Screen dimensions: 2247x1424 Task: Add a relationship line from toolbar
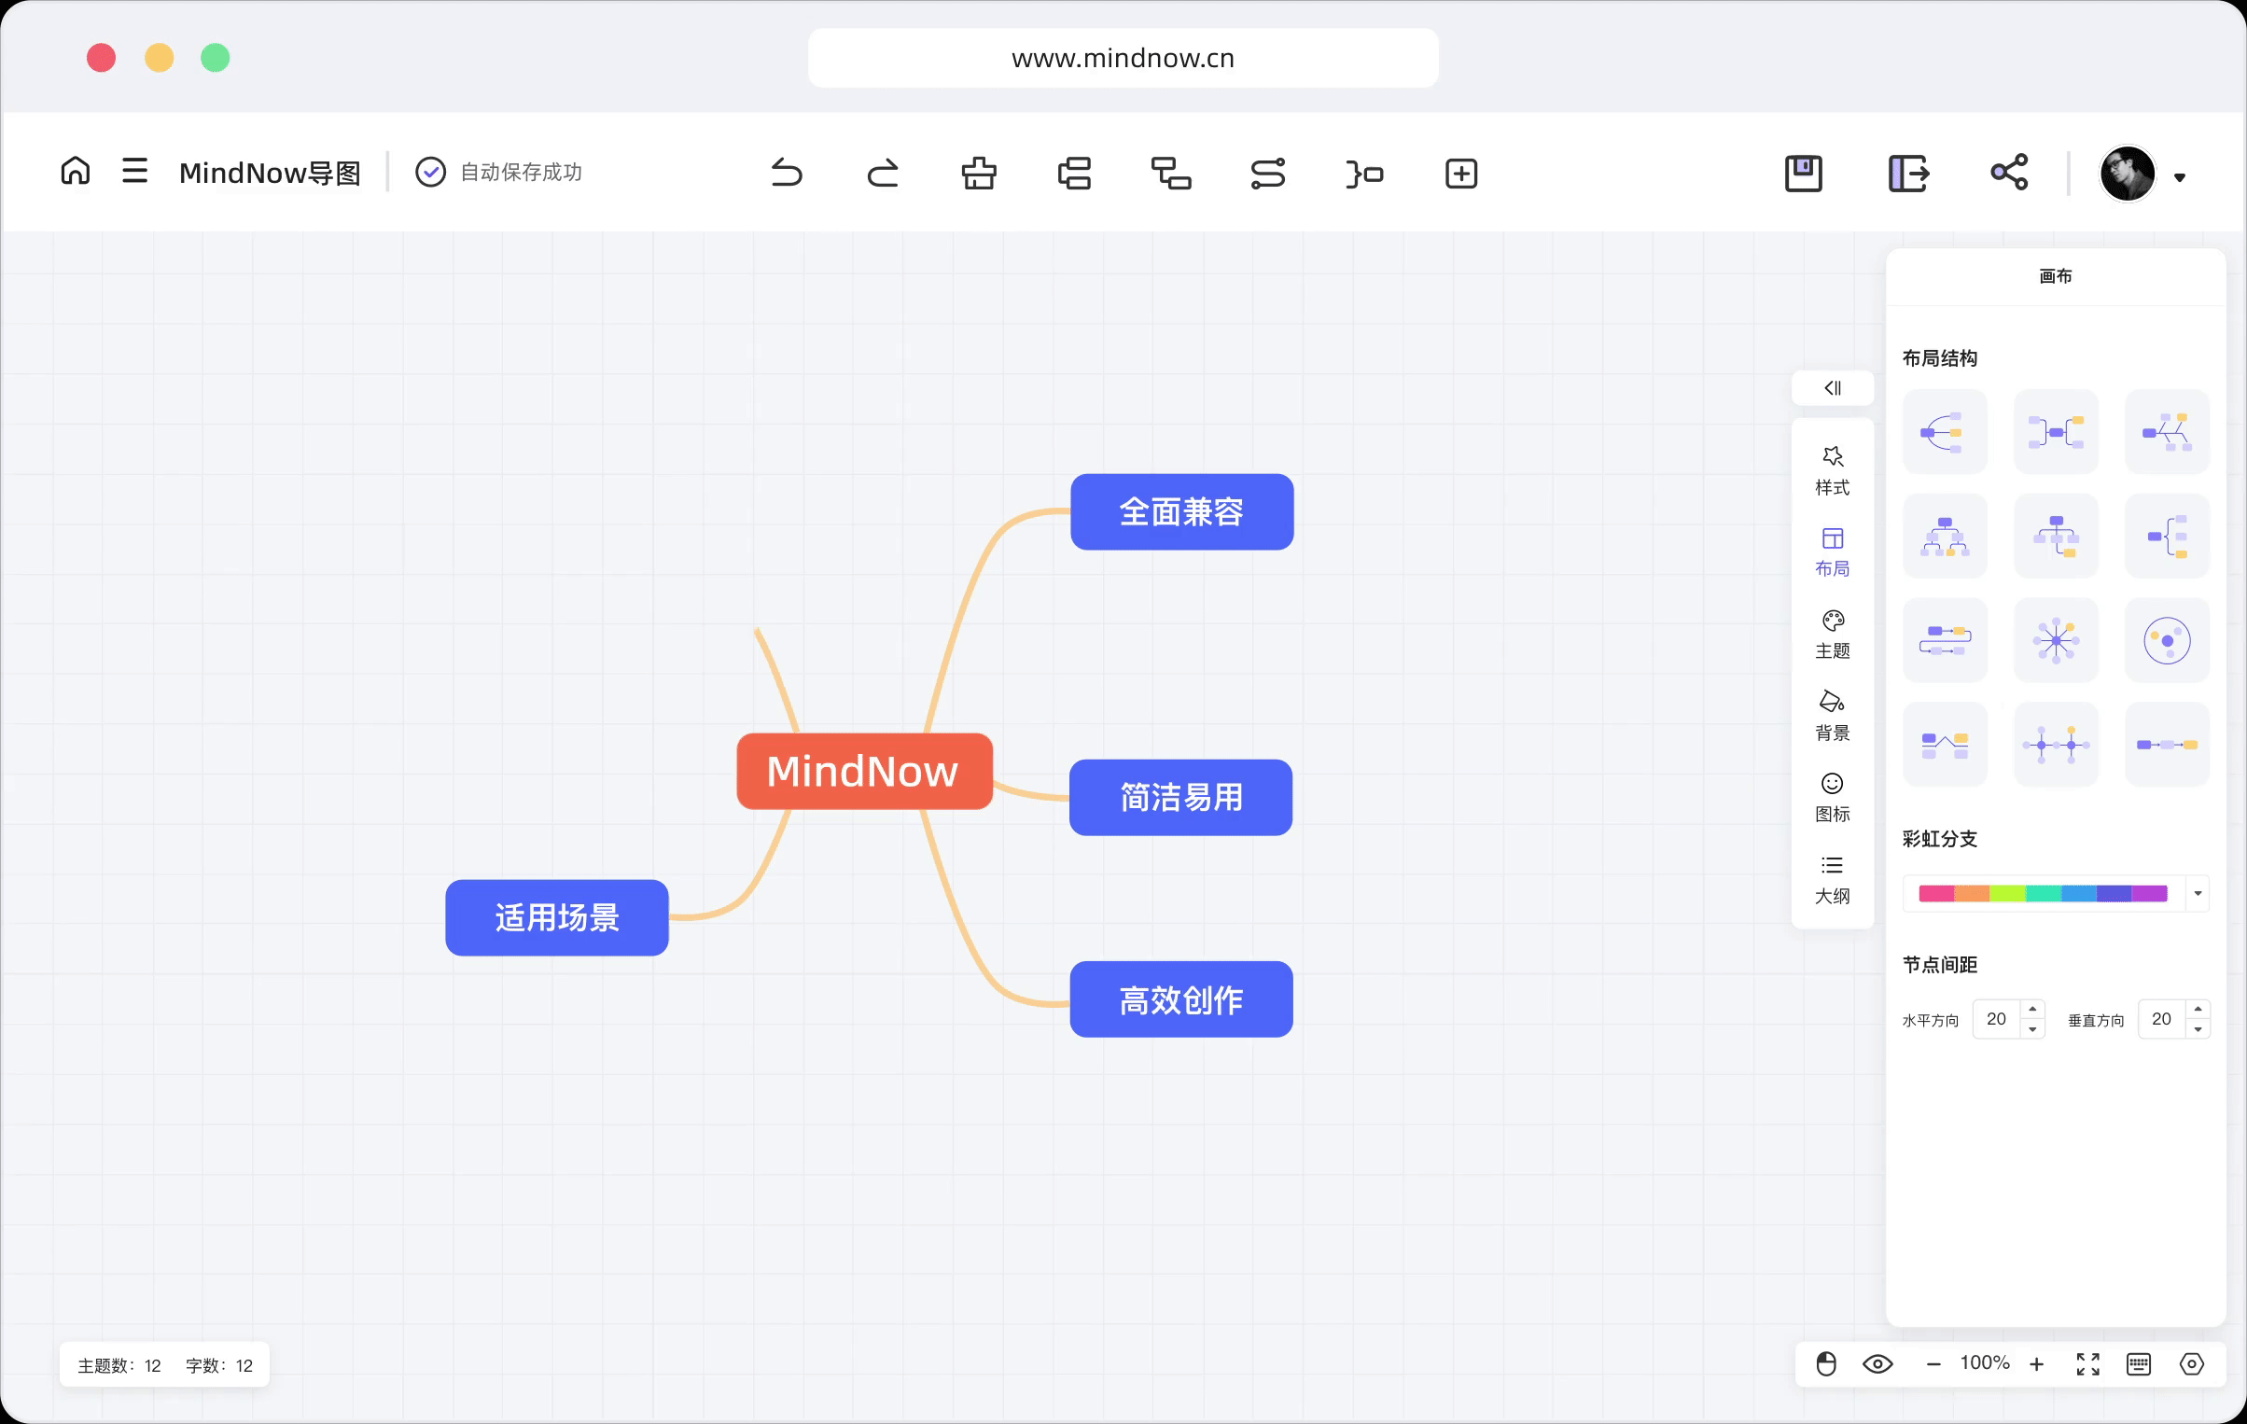tap(1268, 174)
